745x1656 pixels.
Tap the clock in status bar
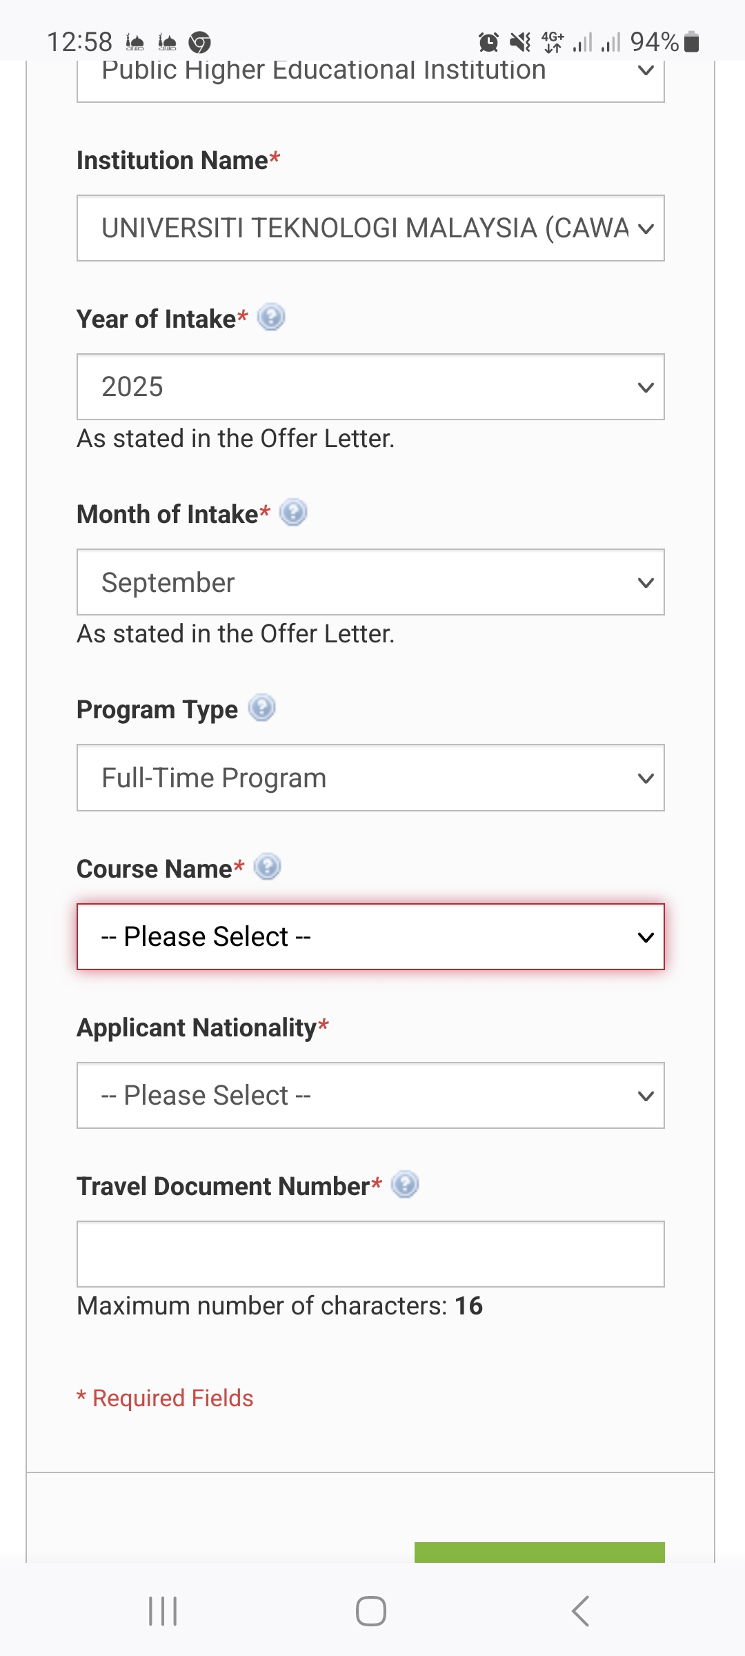[x=79, y=42]
